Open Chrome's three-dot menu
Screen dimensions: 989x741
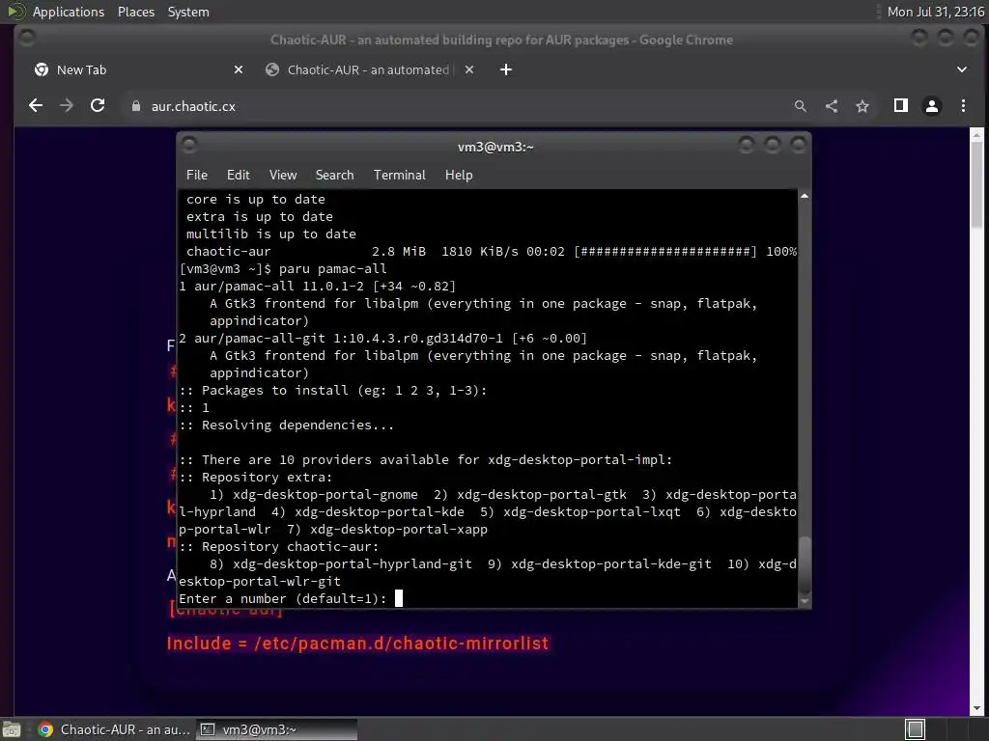tap(963, 106)
